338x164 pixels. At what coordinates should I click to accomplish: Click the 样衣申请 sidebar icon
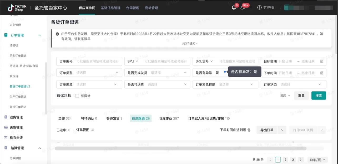(x=6, y=137)
